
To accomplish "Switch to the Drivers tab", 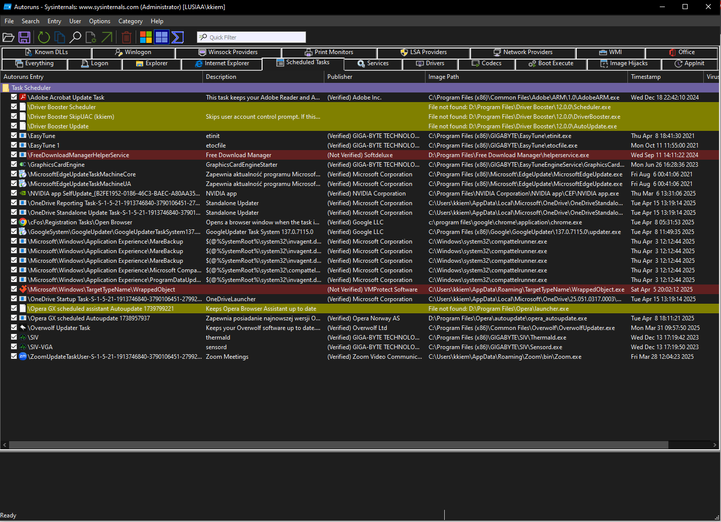I will tap(430, 64).
